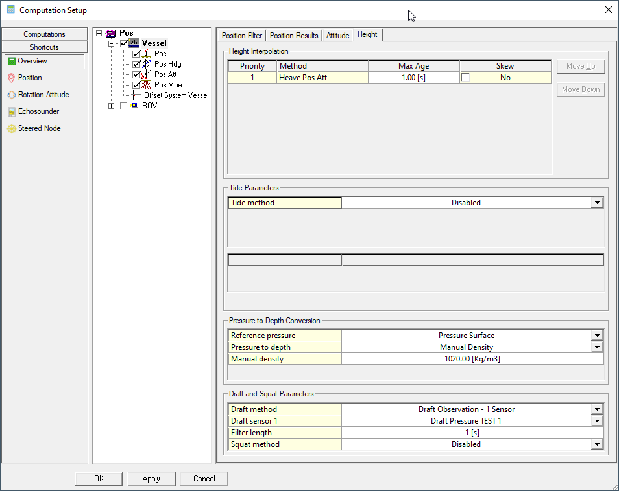Click the Overview shortcut icon
619x491 pixels.
tap(12, 61)
